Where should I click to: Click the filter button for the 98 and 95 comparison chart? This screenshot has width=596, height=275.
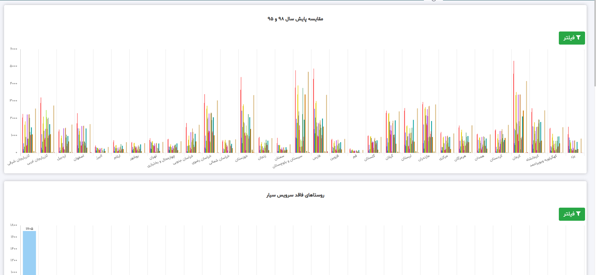[571, 38]
